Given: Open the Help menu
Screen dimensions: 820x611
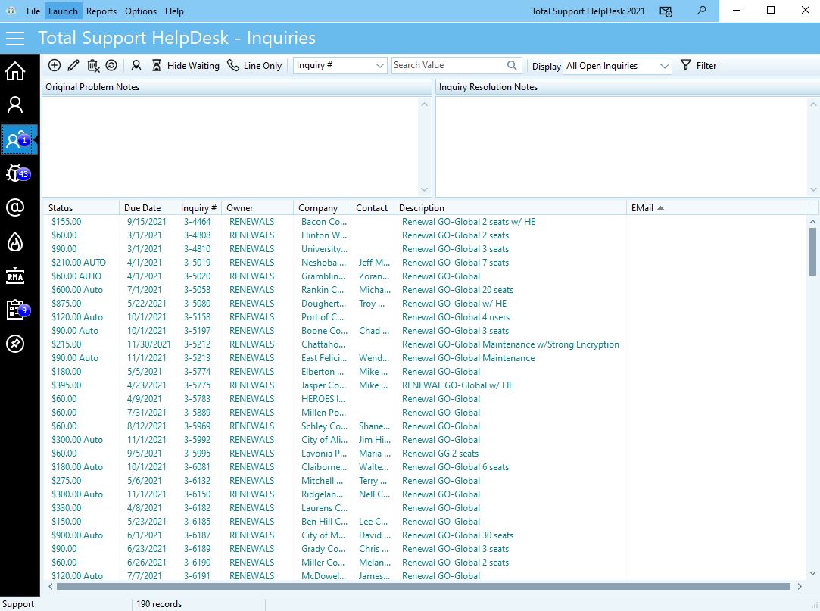Looking at the screenshot, I should 174,11.
